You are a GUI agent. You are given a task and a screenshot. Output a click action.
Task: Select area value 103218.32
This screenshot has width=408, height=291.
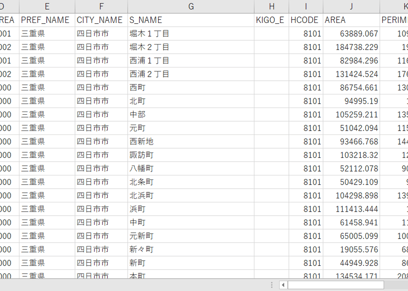[x=351, y=155]
